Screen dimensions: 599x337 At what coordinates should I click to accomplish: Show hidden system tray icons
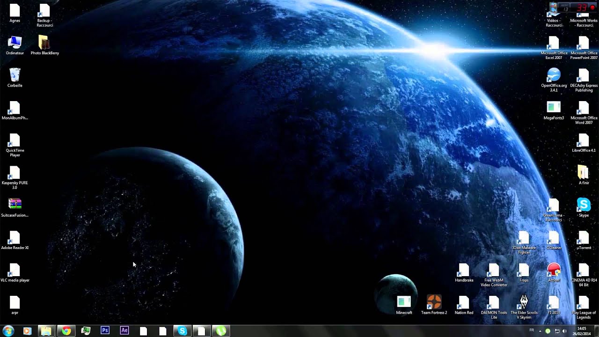(540, 331)
